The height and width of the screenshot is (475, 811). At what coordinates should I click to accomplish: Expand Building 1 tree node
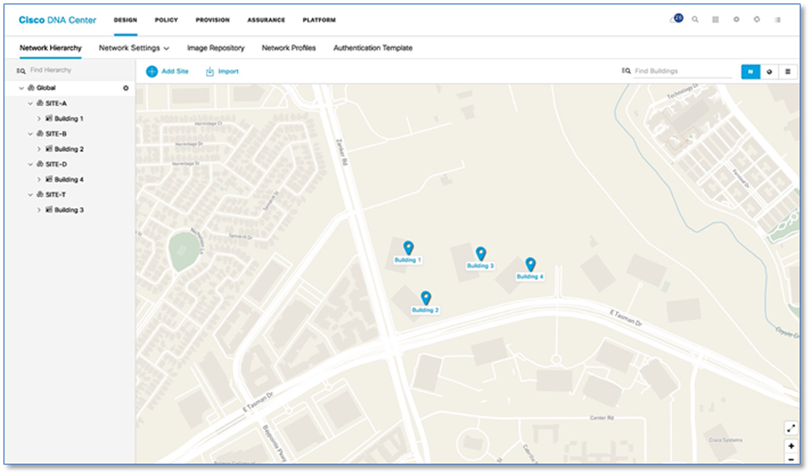coord(39,119)
